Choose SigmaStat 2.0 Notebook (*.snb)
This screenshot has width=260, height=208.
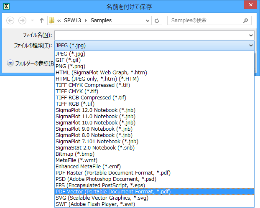coord(154,148)
